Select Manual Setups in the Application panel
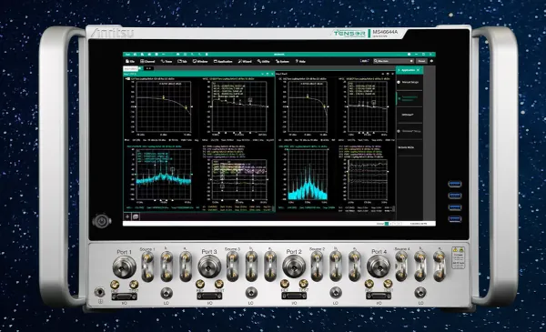546x332 pixels. pyautogui.click(x=409, y=82)
